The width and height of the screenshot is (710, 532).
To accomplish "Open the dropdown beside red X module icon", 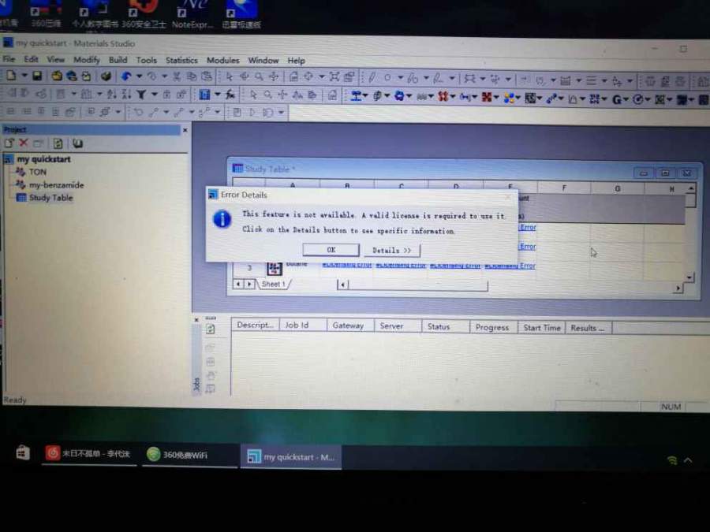I will pos(496,97).
